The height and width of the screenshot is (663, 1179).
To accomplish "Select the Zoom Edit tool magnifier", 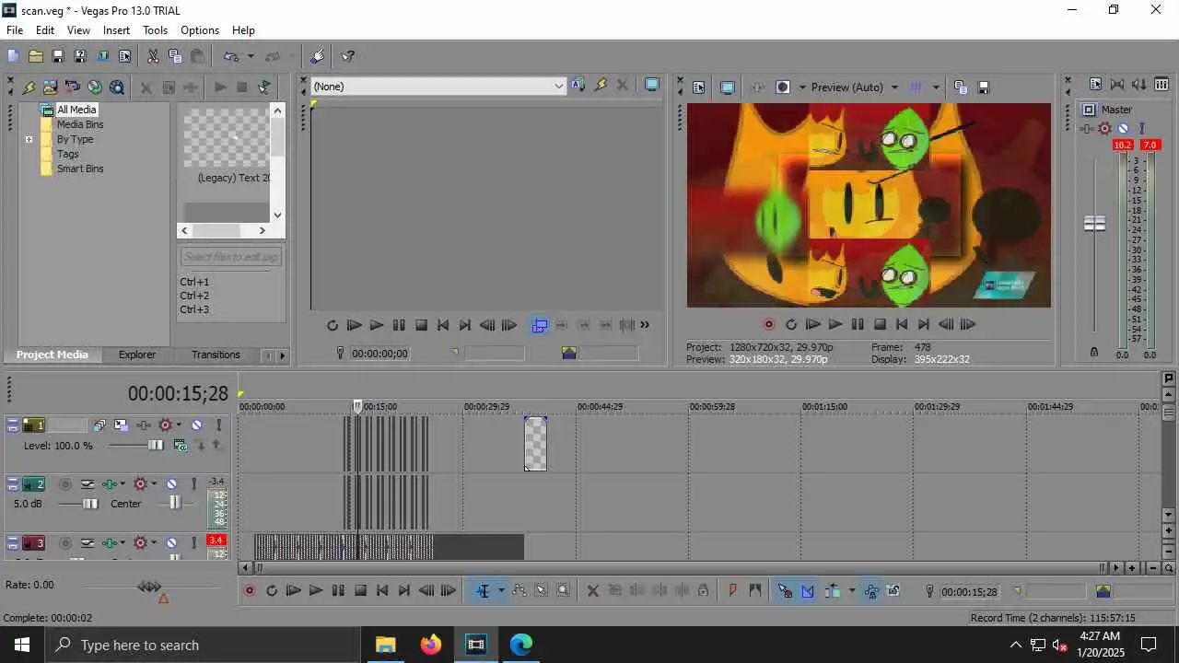I will (x=563, y=591).
